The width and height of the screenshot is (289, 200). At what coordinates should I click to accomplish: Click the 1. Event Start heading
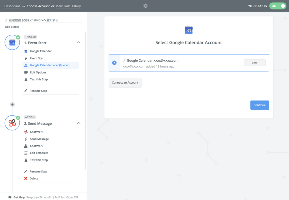click(x=35, y=43)
